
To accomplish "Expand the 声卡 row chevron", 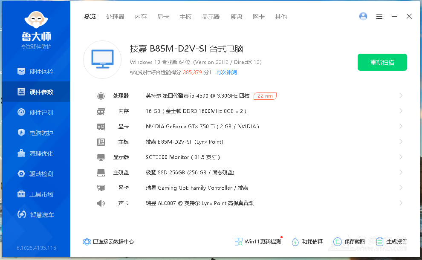I will [x=401, y=203].
